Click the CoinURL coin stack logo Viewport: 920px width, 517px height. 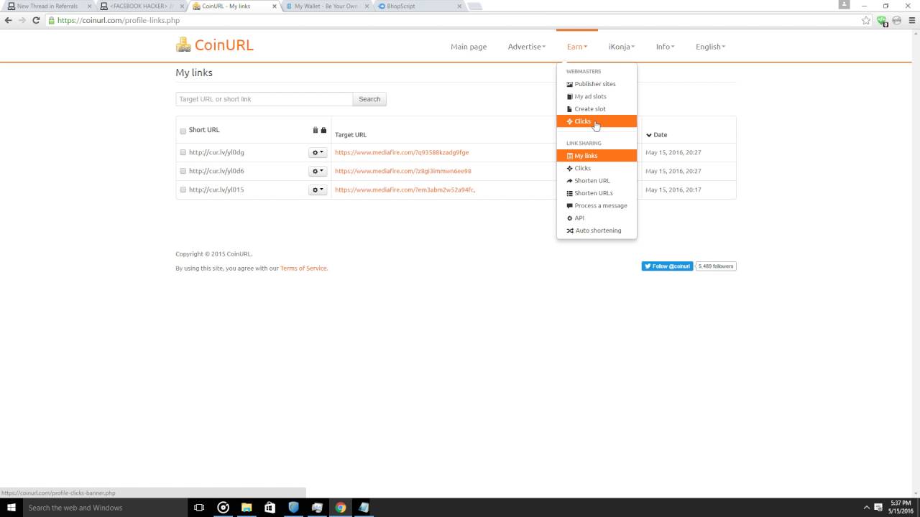coord(183,45)
